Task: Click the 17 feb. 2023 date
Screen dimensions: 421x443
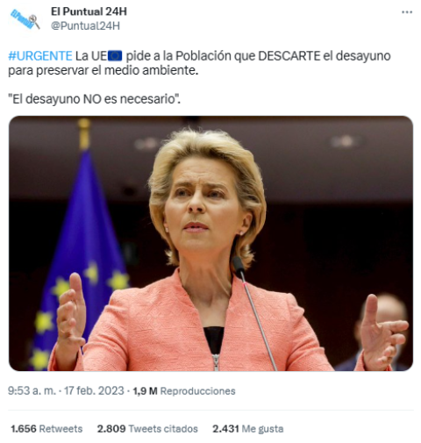Action: pyautogui.click(x=94, y=391)
